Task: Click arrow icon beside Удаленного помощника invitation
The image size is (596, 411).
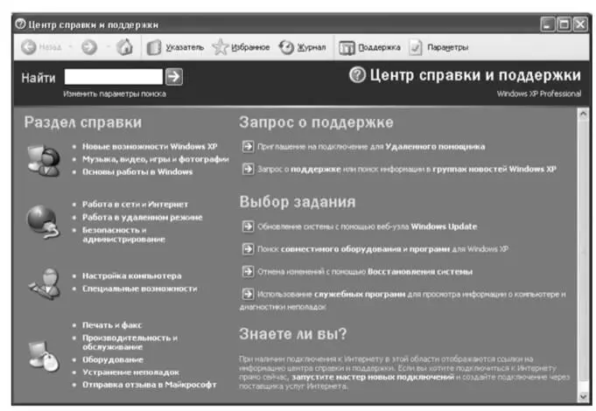Action: point(248,146)
